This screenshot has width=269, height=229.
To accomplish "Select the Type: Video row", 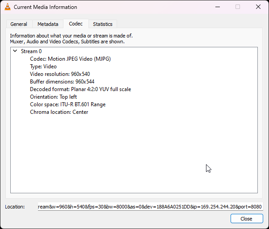I will click(43, 67).
